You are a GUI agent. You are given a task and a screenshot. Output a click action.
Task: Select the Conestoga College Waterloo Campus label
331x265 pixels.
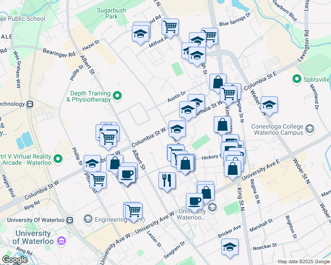coord(277,129)
